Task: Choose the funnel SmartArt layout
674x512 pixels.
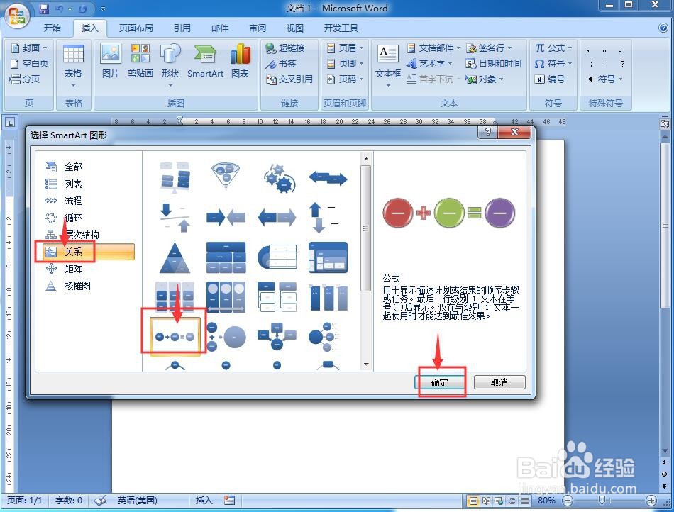Action: (226, 175)
